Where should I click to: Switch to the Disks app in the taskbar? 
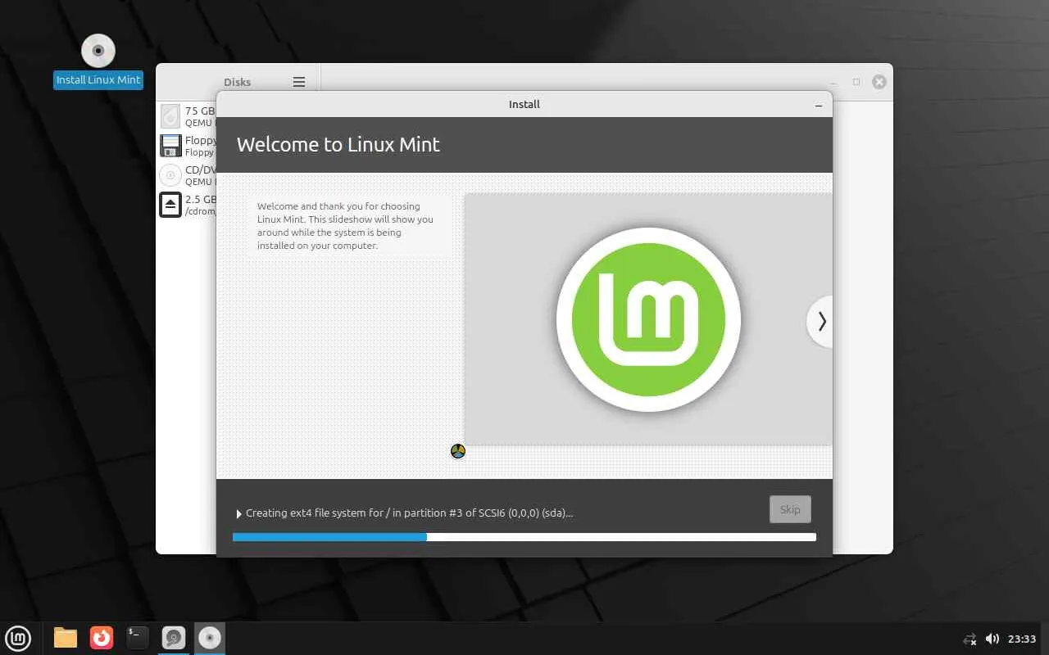point(174,638)
